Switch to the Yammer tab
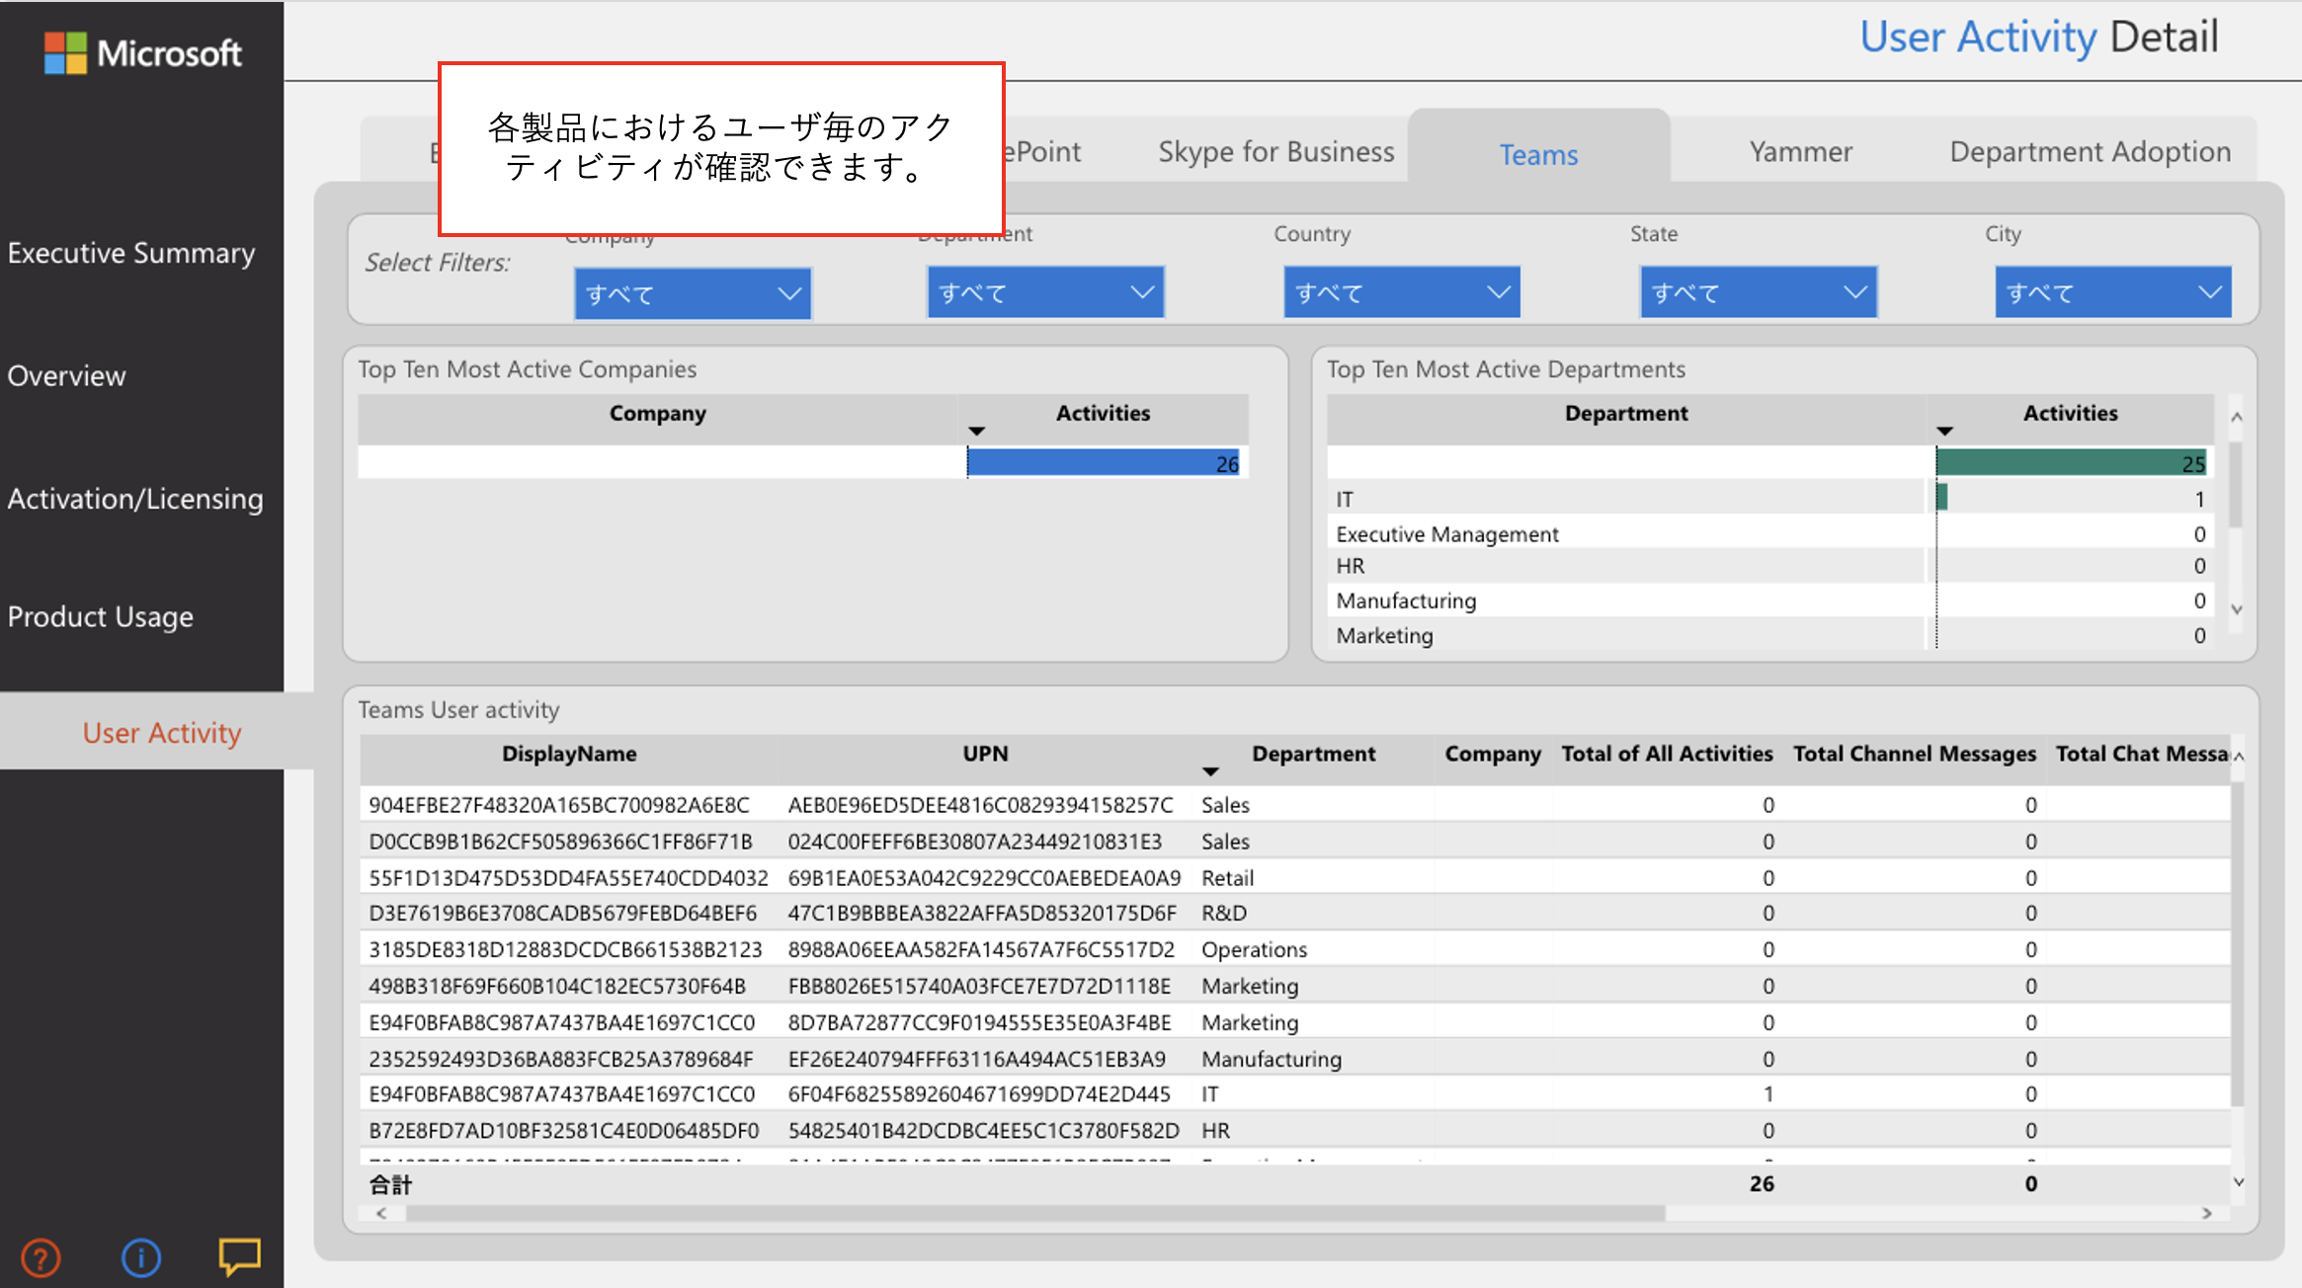2302x1288 pixels. 1800,151
